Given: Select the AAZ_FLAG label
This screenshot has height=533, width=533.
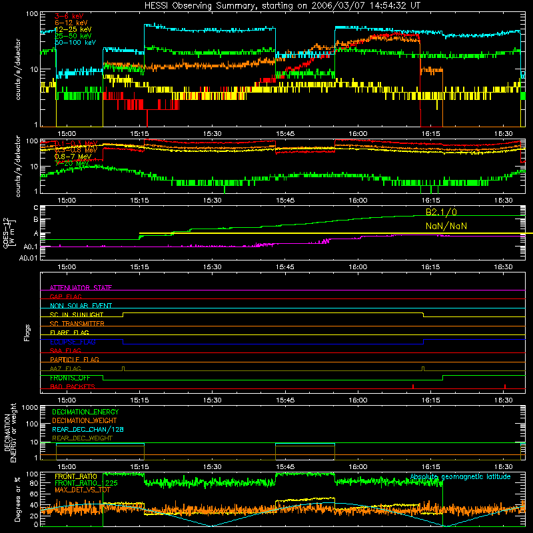Looking at the screenshot, I should coord(65,368).
